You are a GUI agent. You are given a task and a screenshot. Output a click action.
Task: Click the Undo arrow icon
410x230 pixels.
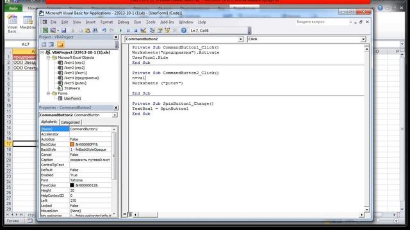(104, 31)
